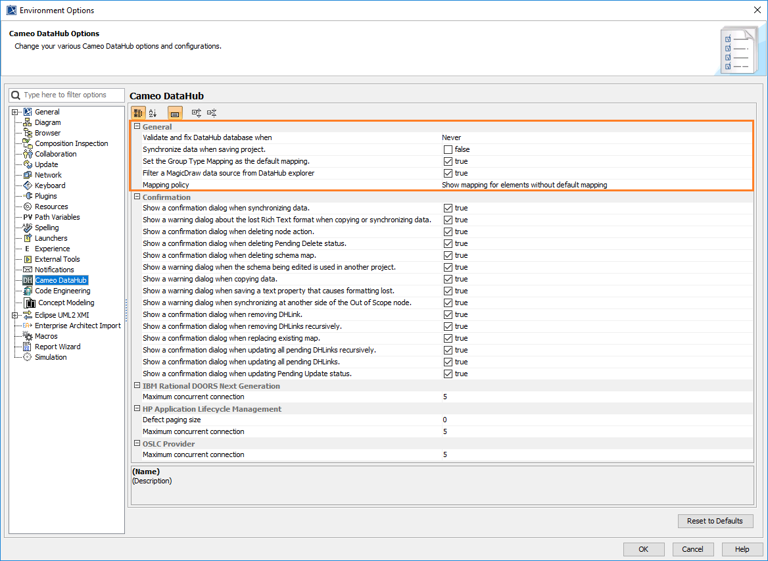Screen dimensions: 768x561
Task: Uncheck Synchronize data when saving project
Action: pos(448,149)
